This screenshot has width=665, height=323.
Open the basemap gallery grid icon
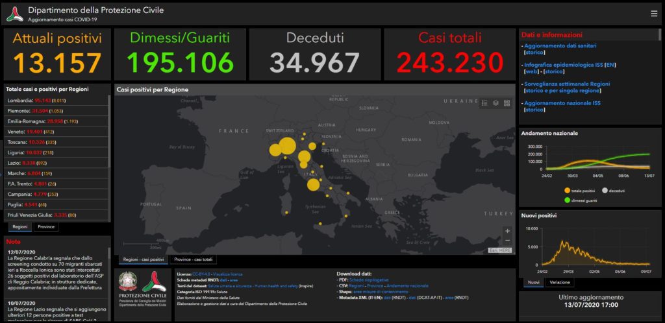(x=507, y=102)
